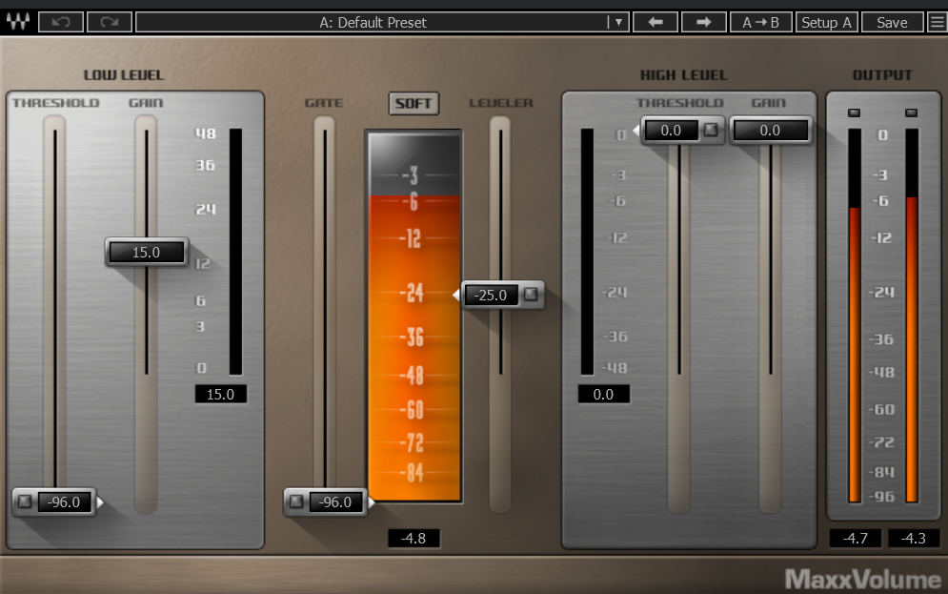
Task: Click High Level Threshold value 0.0
Action: 671,130
